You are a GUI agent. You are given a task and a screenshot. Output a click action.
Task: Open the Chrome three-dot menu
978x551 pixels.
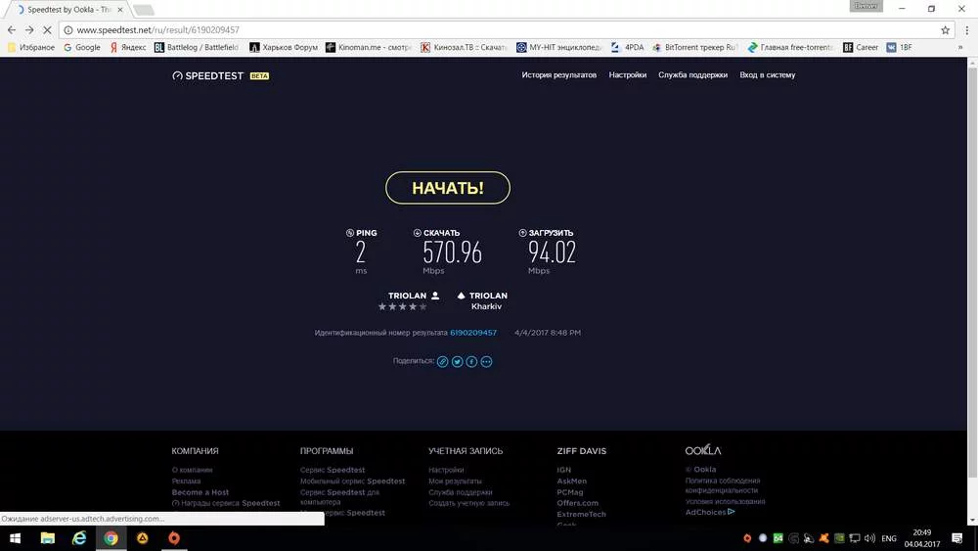click(x=967, y=30)
